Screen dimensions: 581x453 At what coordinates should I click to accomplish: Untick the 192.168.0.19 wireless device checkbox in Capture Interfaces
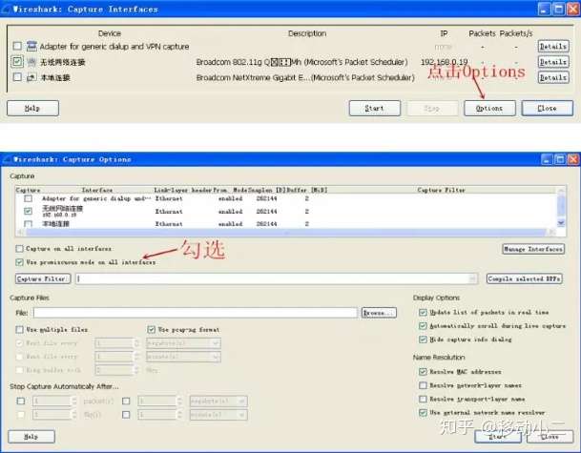17,61
